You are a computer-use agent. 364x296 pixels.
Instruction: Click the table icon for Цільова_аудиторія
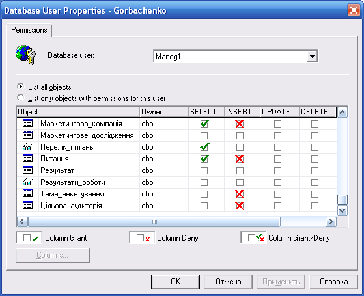pos(27,206)
